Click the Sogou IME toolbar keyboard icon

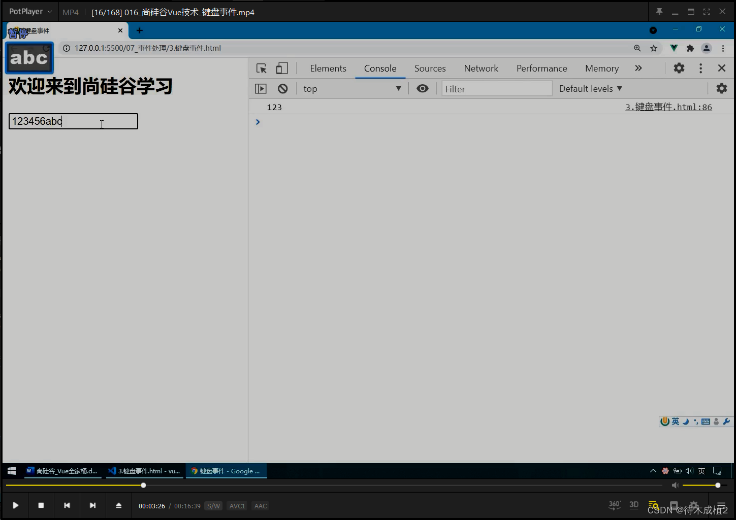[x=706, y=422]
